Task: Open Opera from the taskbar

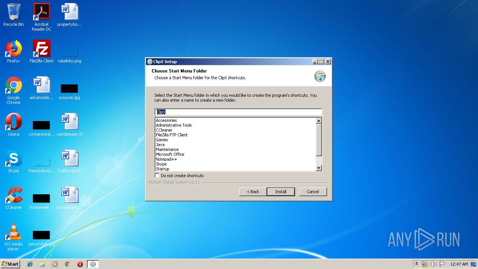Action: [x=80, y=264]
